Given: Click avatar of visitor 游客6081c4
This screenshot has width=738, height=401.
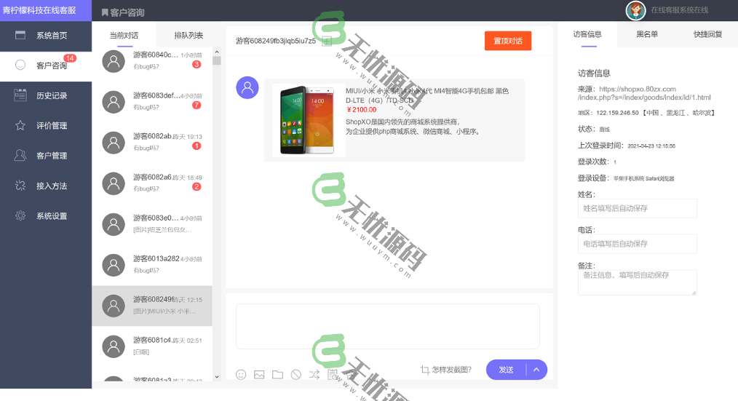Looking at the screenshot, I should click(114, 346).
